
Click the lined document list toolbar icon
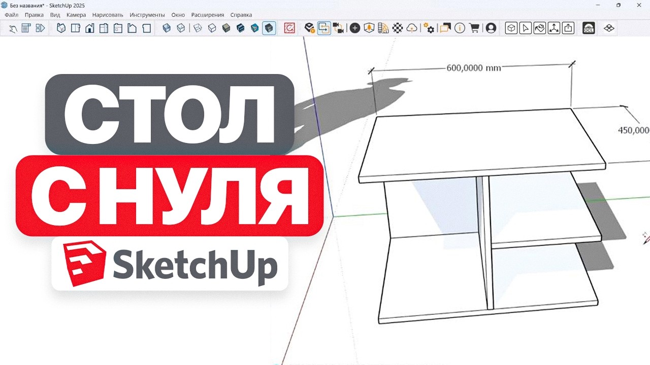(x=26, y=28)
